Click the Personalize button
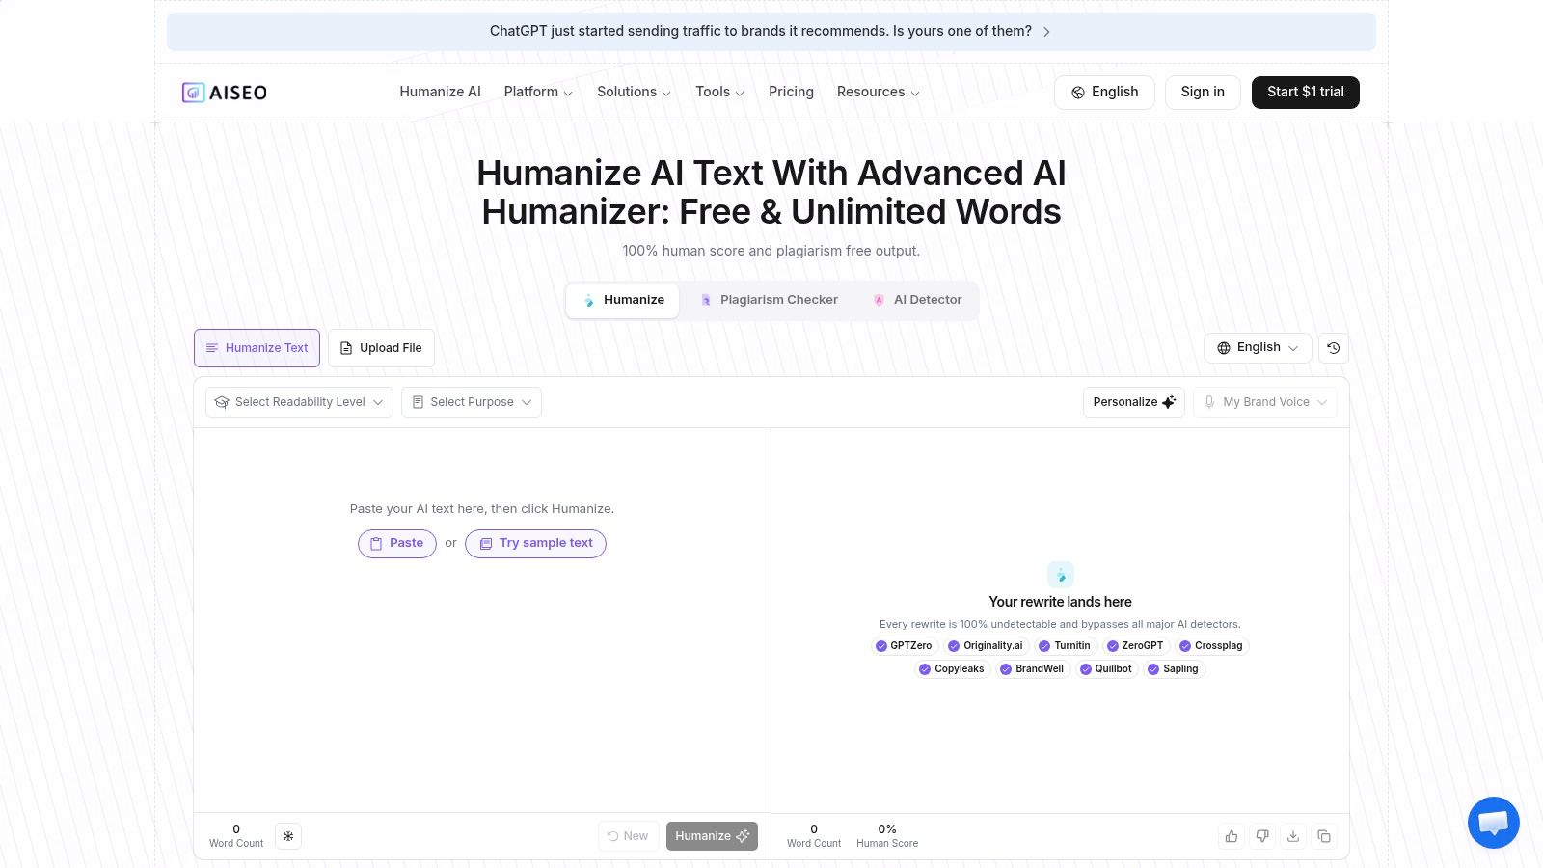 (x=1134, y=402)
